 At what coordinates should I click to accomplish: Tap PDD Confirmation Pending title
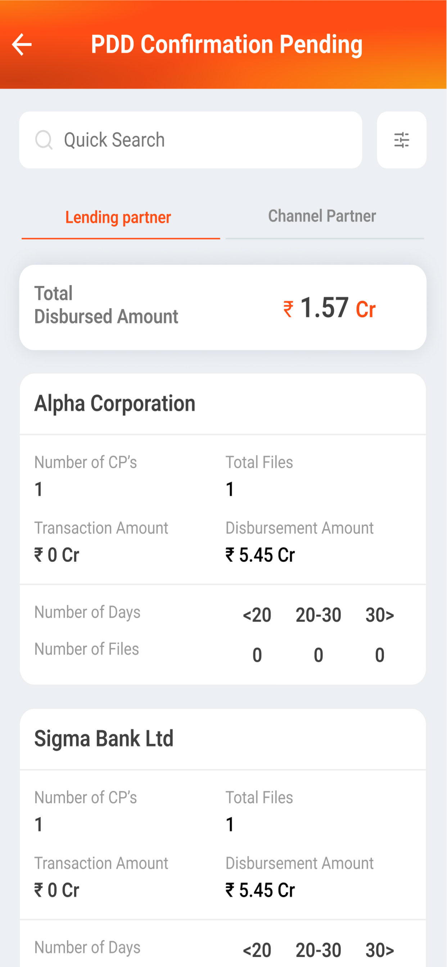point(226,45)
